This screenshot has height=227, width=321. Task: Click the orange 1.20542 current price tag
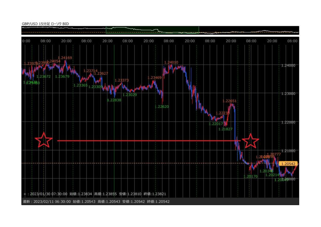coord(288,164)
